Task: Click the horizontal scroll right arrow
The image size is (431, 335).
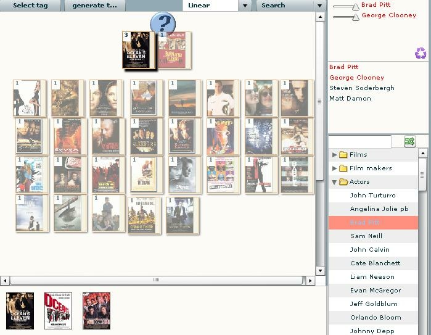Action: [310, 281]
